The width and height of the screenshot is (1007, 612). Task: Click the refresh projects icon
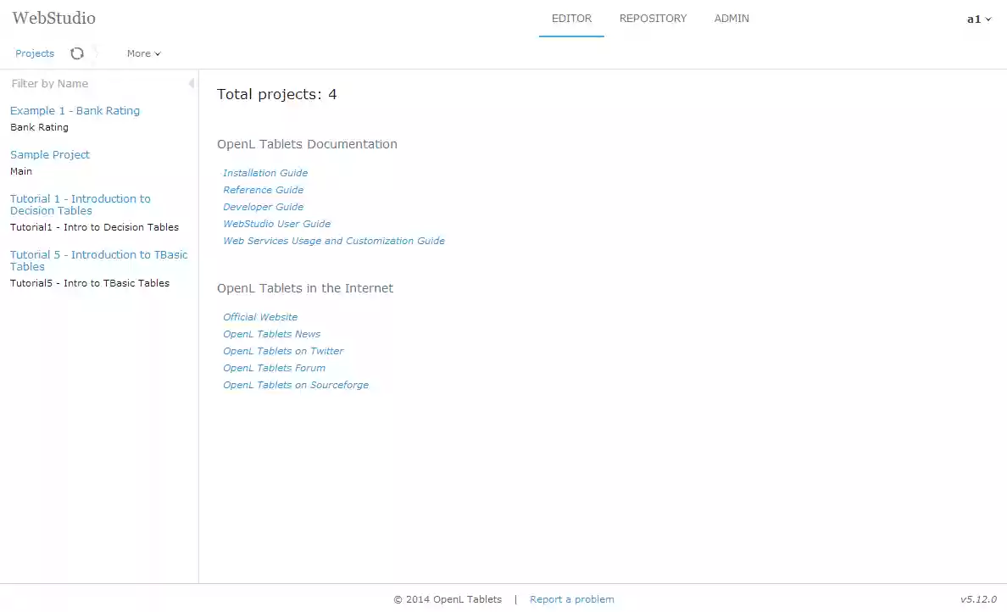(x=77, y=53)
